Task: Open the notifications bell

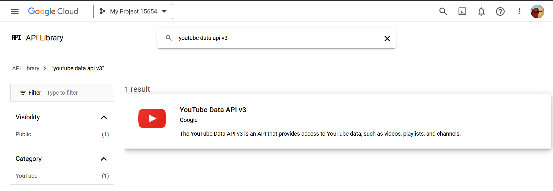Action: click(481, 11)
